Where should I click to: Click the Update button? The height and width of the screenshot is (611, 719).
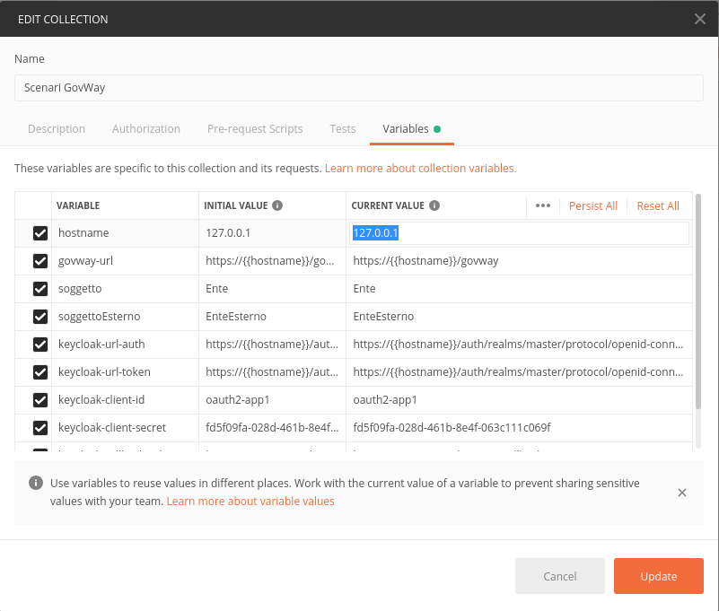(x=659, y=576)
